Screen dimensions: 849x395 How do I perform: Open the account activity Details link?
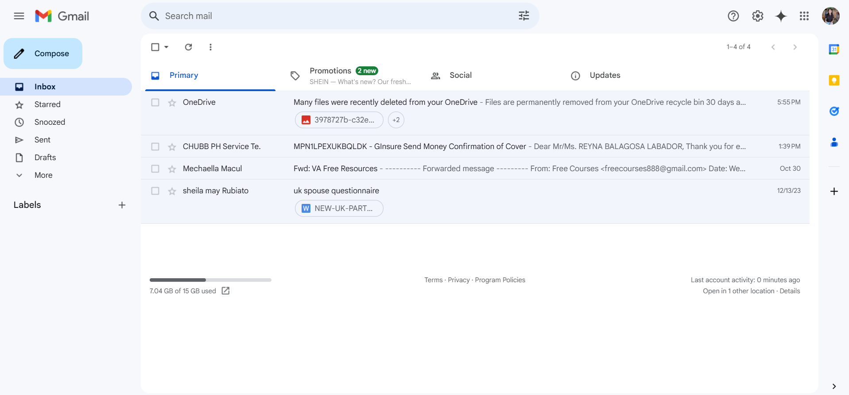point(790,291)
